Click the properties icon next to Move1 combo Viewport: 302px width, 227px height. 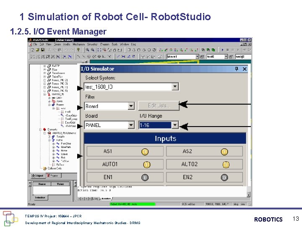coord(202,57)
